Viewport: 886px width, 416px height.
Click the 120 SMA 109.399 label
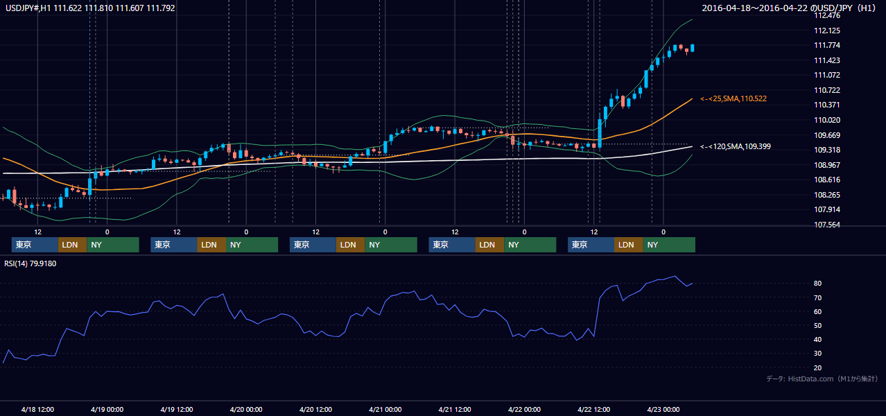coord(736,146)
